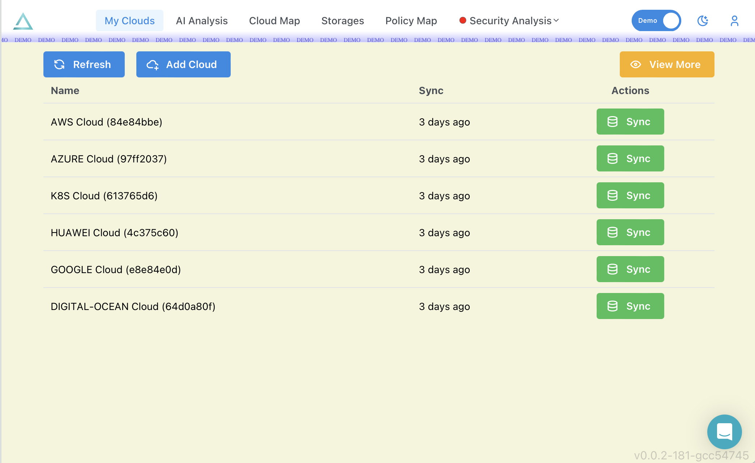Viewport: 755px width, 463px height.
Task: Click the app logo triangle icon
Action: click(23, 21)
